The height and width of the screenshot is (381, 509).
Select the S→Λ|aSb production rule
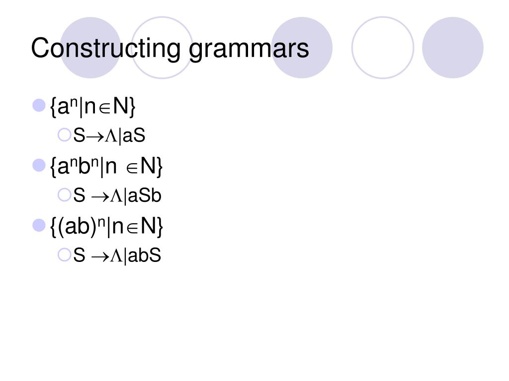[x=117, y=196]
